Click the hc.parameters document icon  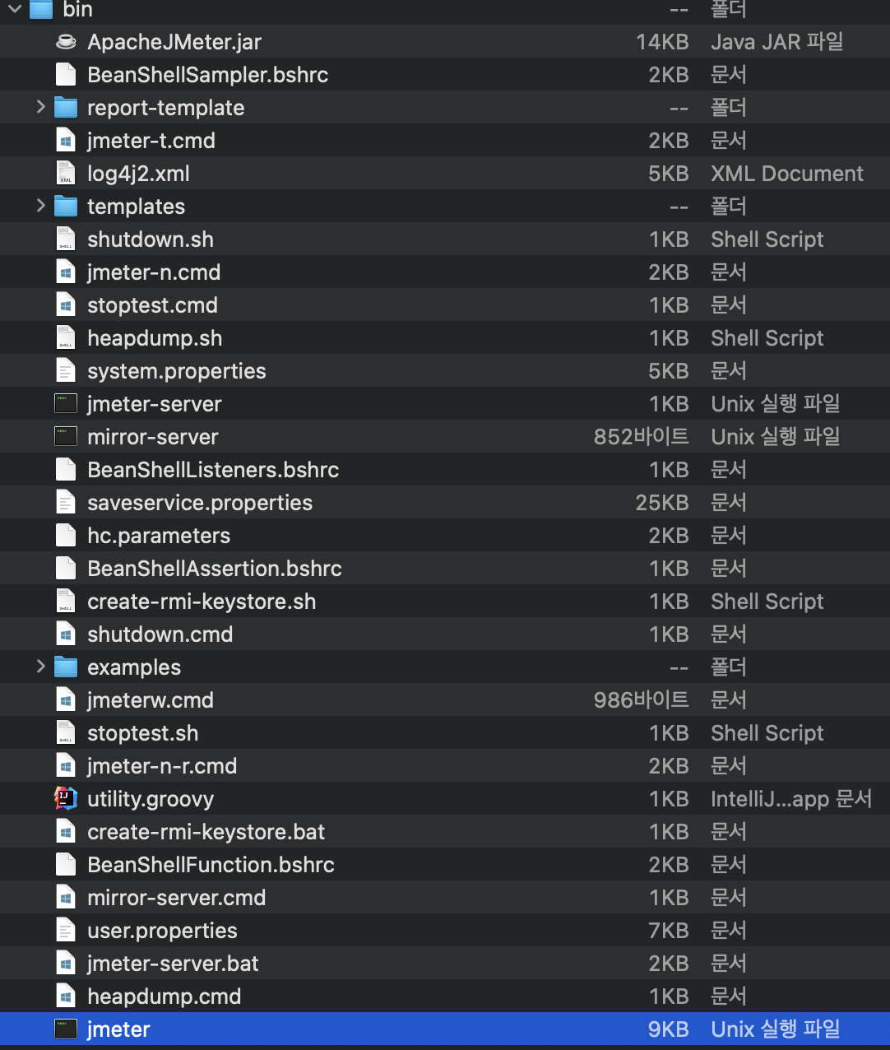[x=66, y=536]
